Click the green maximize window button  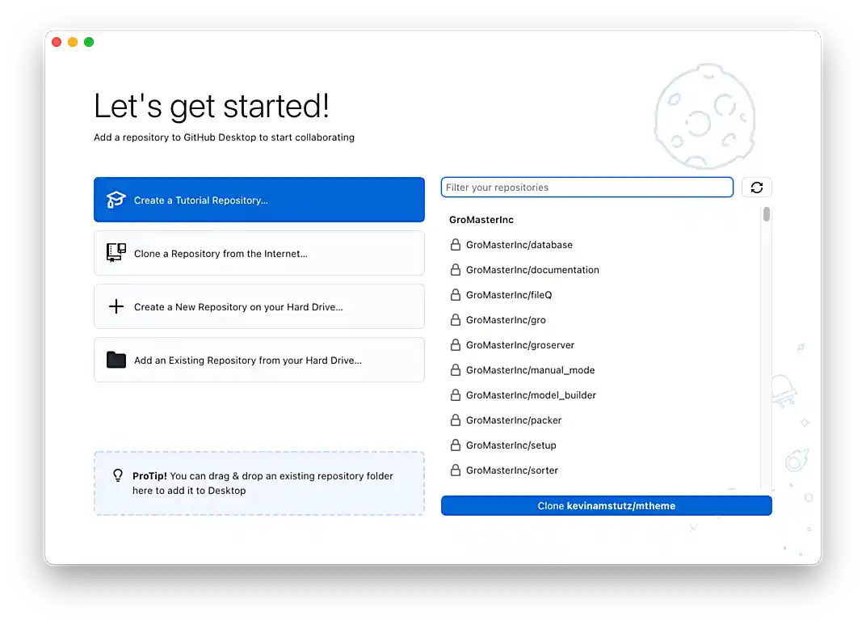pyautogui.click(x=89, y=42)
